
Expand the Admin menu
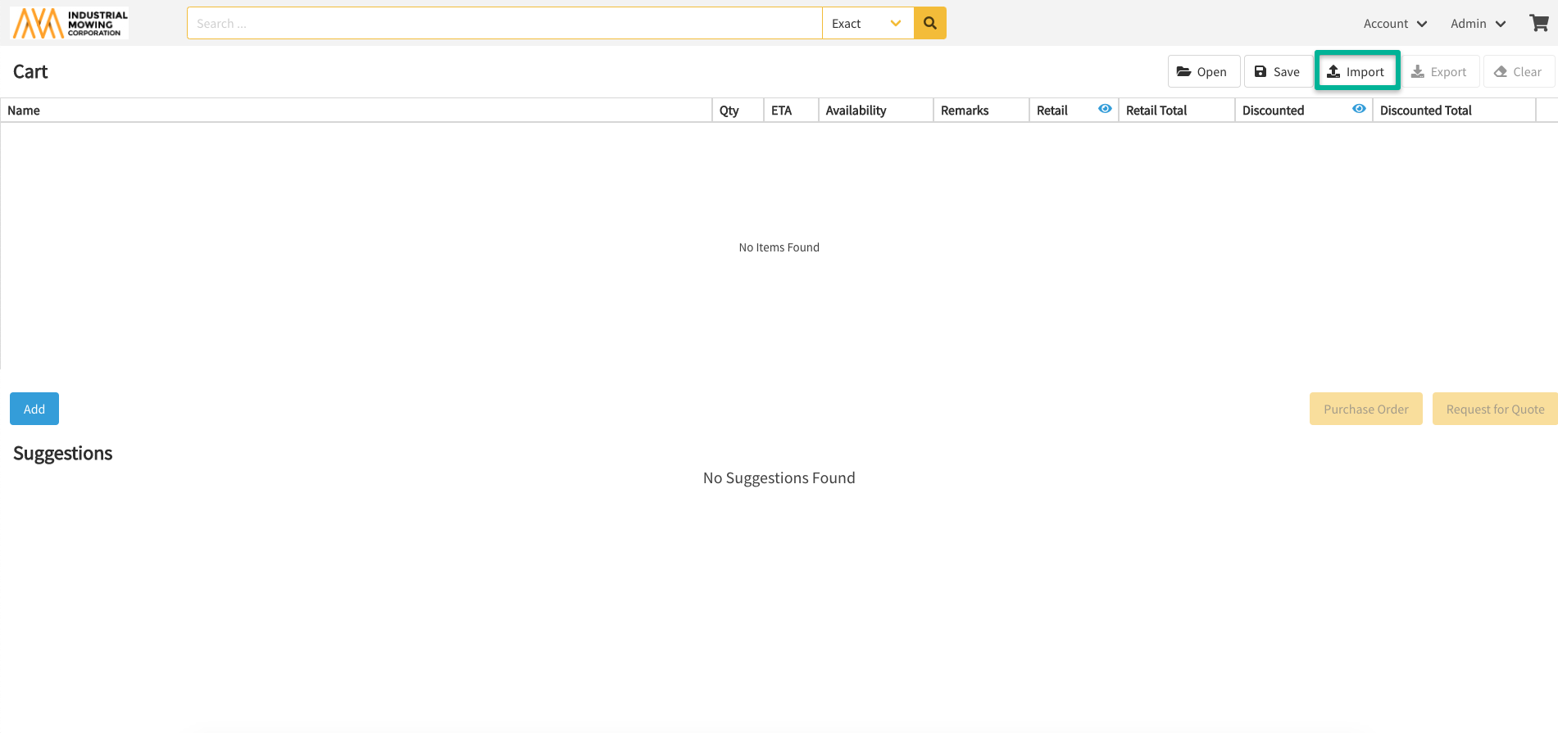click(x=1478, y=24)
